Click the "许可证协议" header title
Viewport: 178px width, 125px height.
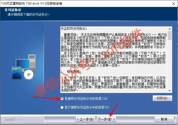[x=13, y=10]
